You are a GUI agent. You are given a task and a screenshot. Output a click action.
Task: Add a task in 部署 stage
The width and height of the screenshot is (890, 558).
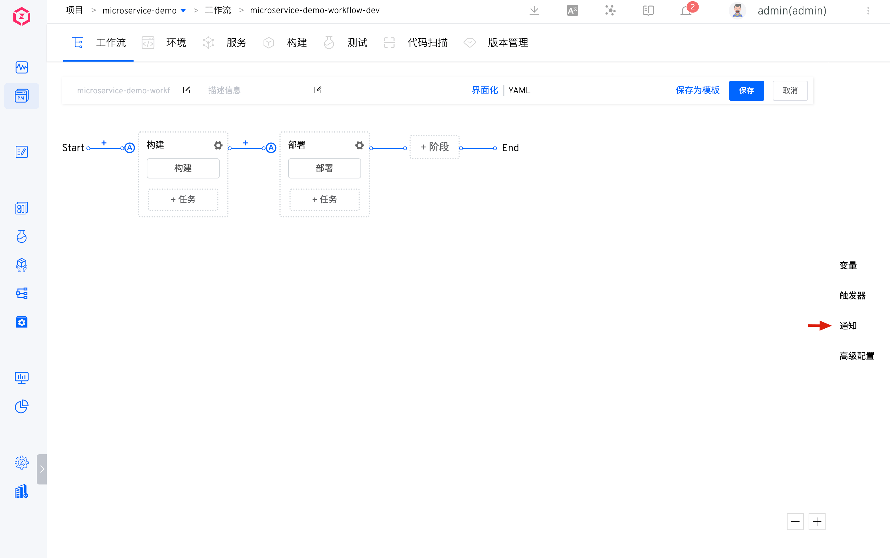click(324, 200)
